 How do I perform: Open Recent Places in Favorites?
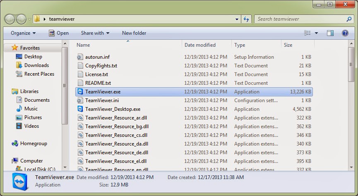click(x=39, y=74)
